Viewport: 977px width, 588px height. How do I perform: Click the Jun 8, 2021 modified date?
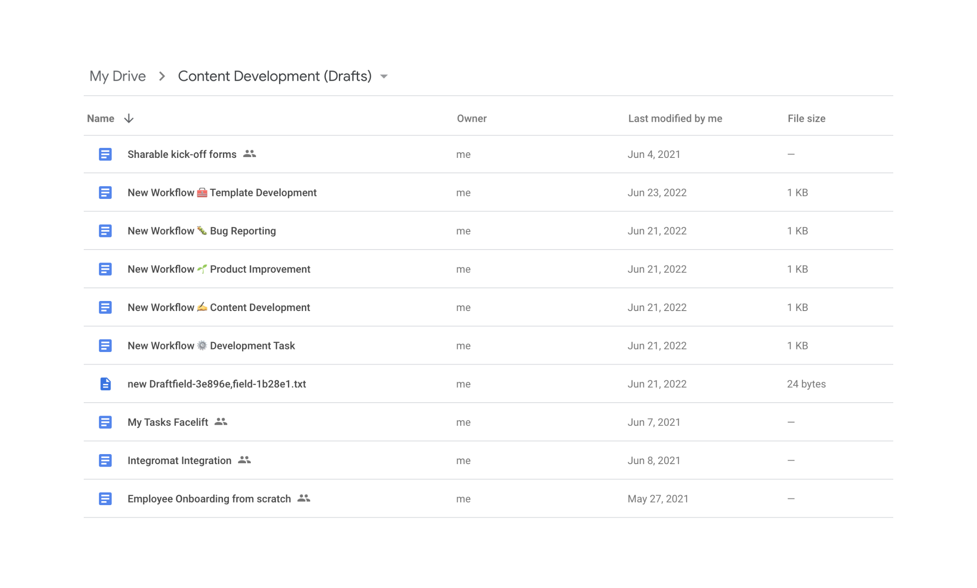[654, 461]
